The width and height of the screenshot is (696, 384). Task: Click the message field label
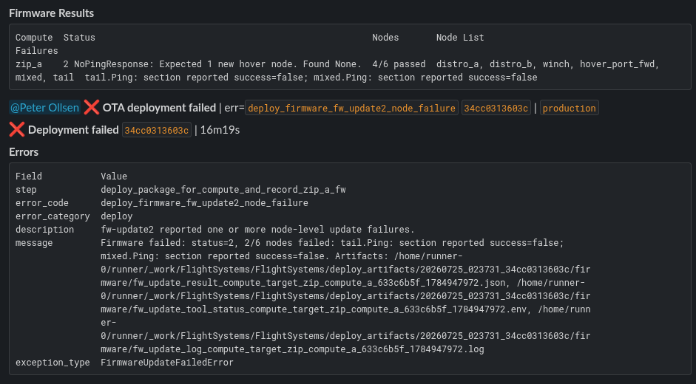[x=34, y=243]
